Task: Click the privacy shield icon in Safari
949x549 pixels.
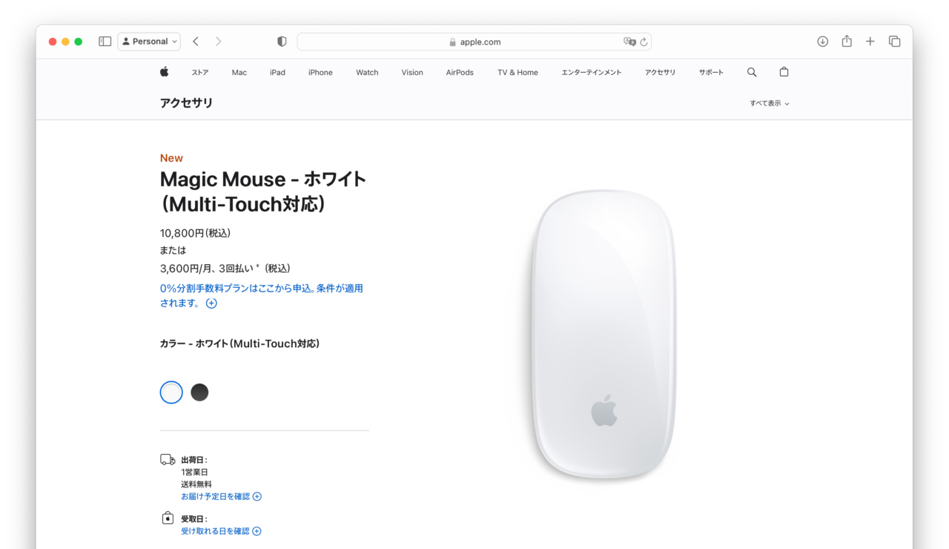Action: coord(282,42)
